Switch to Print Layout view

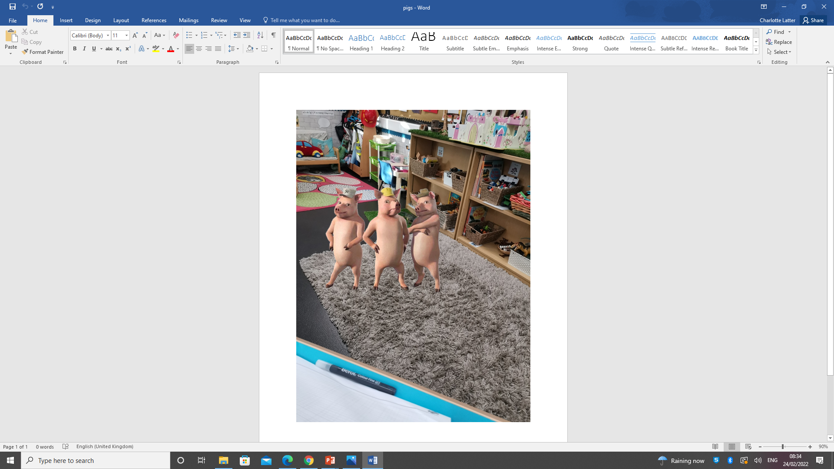732,446
